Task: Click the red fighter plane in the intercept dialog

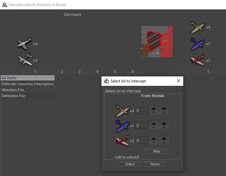Action: 122,141
